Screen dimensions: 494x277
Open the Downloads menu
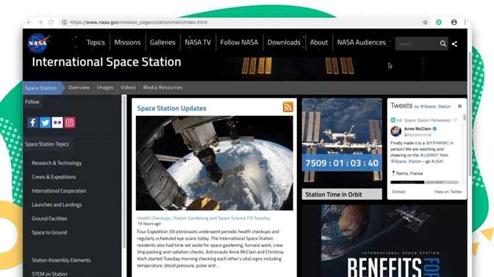click(284, 43)
